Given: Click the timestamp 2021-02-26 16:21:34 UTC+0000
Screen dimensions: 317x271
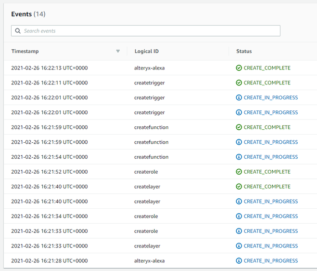Looking at the screenshot, I should [x=50, y=216].
